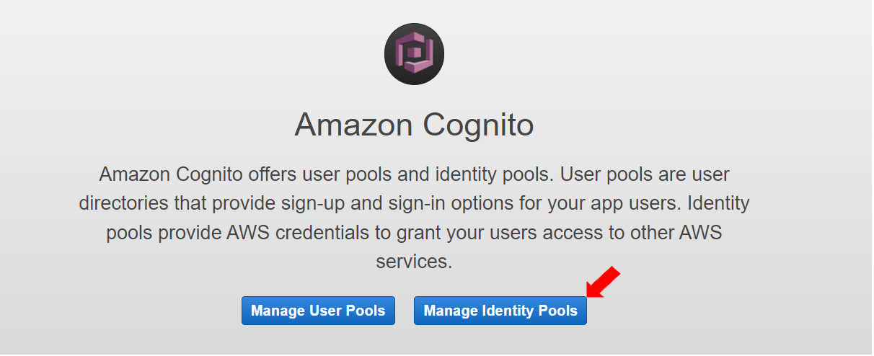Open Manage User Pools
The image size is (874, 356).
click(318, 311)
